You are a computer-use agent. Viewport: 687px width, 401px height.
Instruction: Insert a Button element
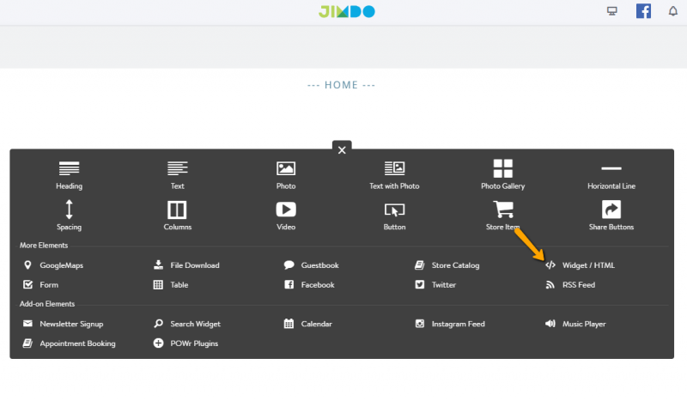click(394, 215)
